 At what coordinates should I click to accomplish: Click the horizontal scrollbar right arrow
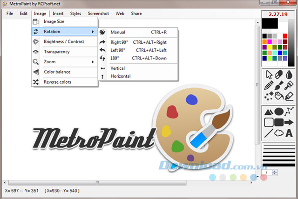(251, 183)
